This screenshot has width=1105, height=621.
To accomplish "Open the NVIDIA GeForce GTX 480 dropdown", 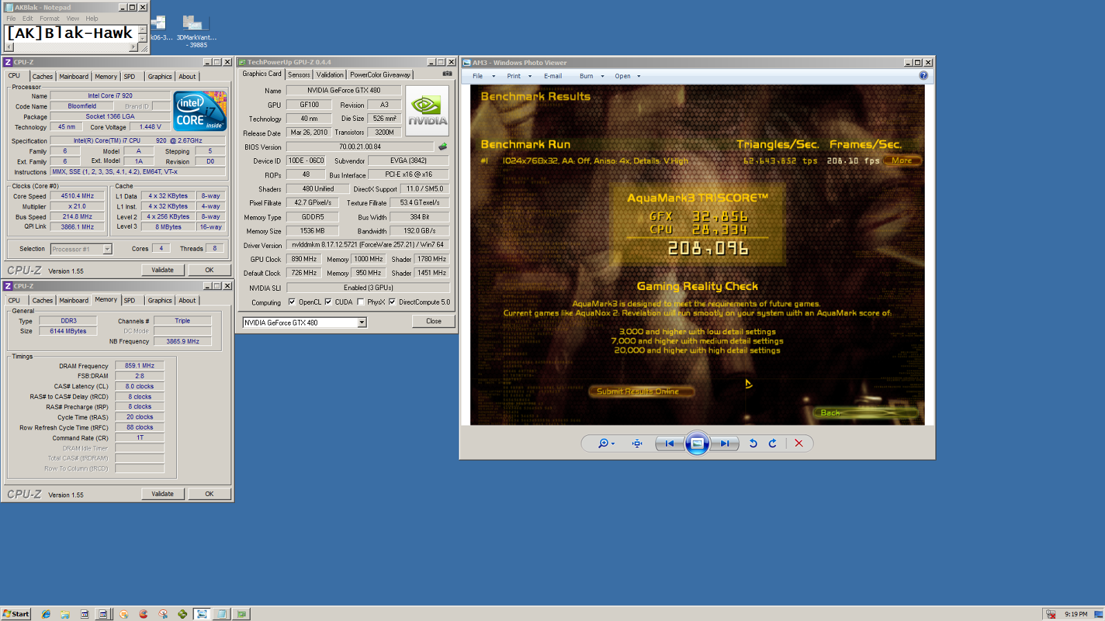I will (361, 323).
